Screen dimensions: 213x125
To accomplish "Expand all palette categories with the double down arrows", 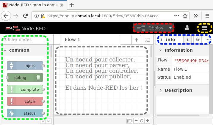I will (48, 121).
